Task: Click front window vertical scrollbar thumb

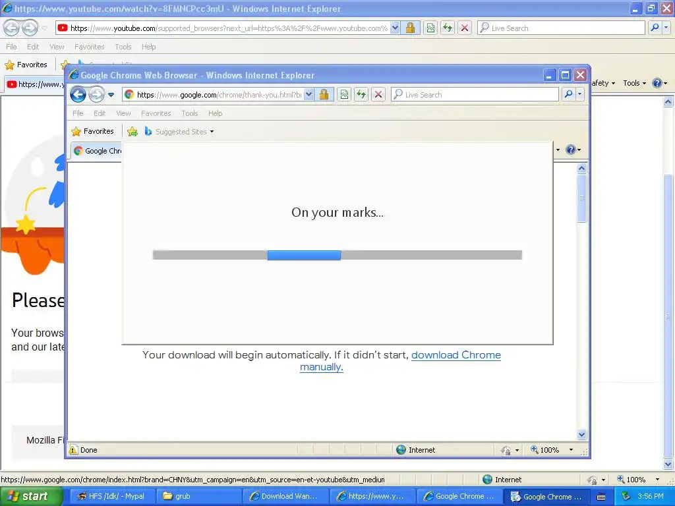Action: pos(581,198)
